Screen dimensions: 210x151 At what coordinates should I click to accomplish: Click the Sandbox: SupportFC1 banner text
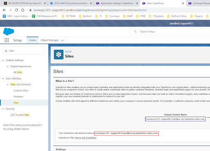[x=181, y=23]
